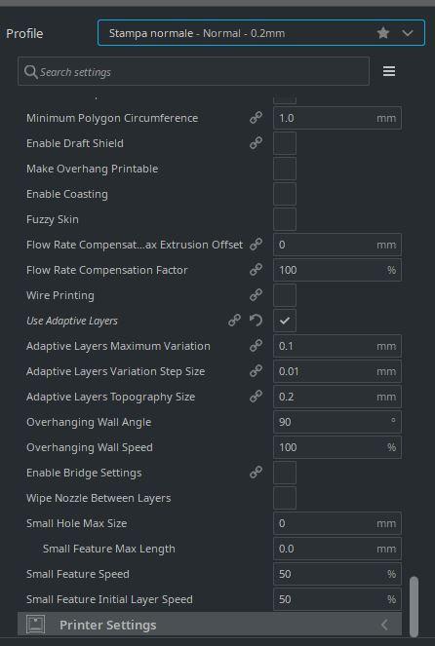Enable the Draft Shield checkbox
Image resolution: width=435 pixels, height=646 pixels.
tap(285, 143)
